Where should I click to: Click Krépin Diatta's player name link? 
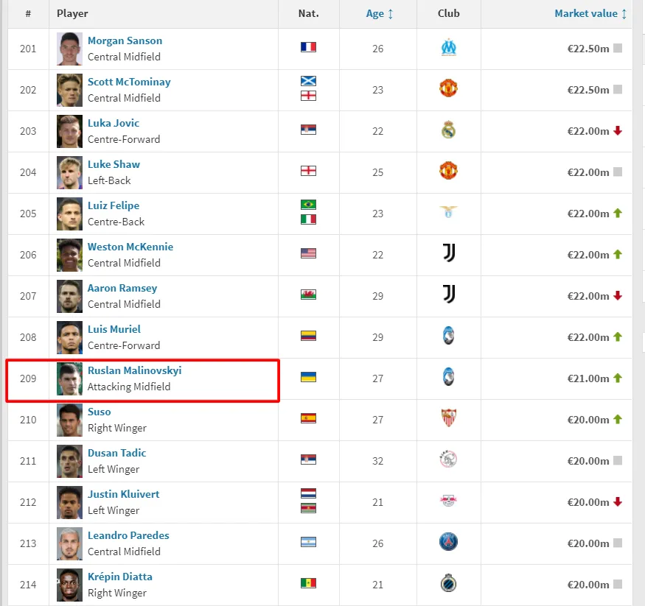(x=119, y=577)
